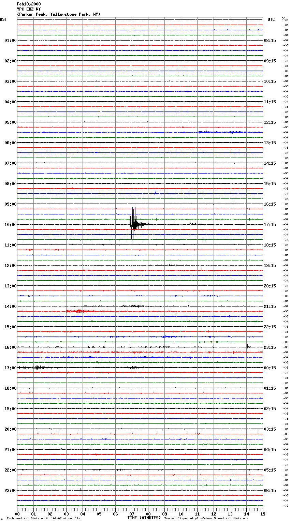Select the 19:00 MST time label

pos(11,408)
